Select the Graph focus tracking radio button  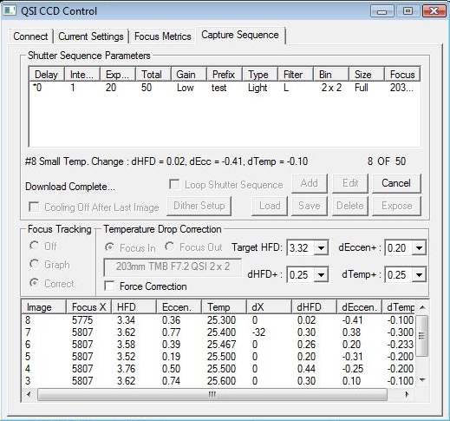(35, 264)
